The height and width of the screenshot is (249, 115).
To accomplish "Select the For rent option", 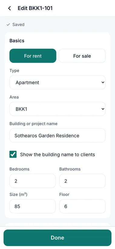I will point(33,56).
